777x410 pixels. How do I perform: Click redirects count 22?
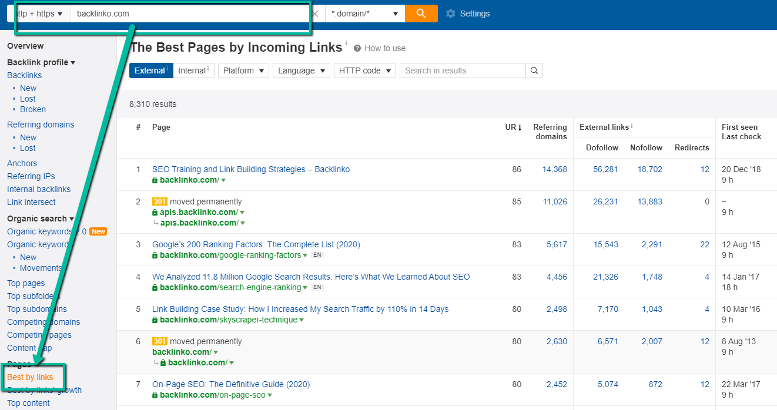(705, 244)
